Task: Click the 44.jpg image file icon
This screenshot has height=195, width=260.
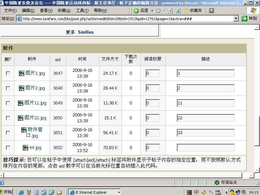Action: coord(26,148)
